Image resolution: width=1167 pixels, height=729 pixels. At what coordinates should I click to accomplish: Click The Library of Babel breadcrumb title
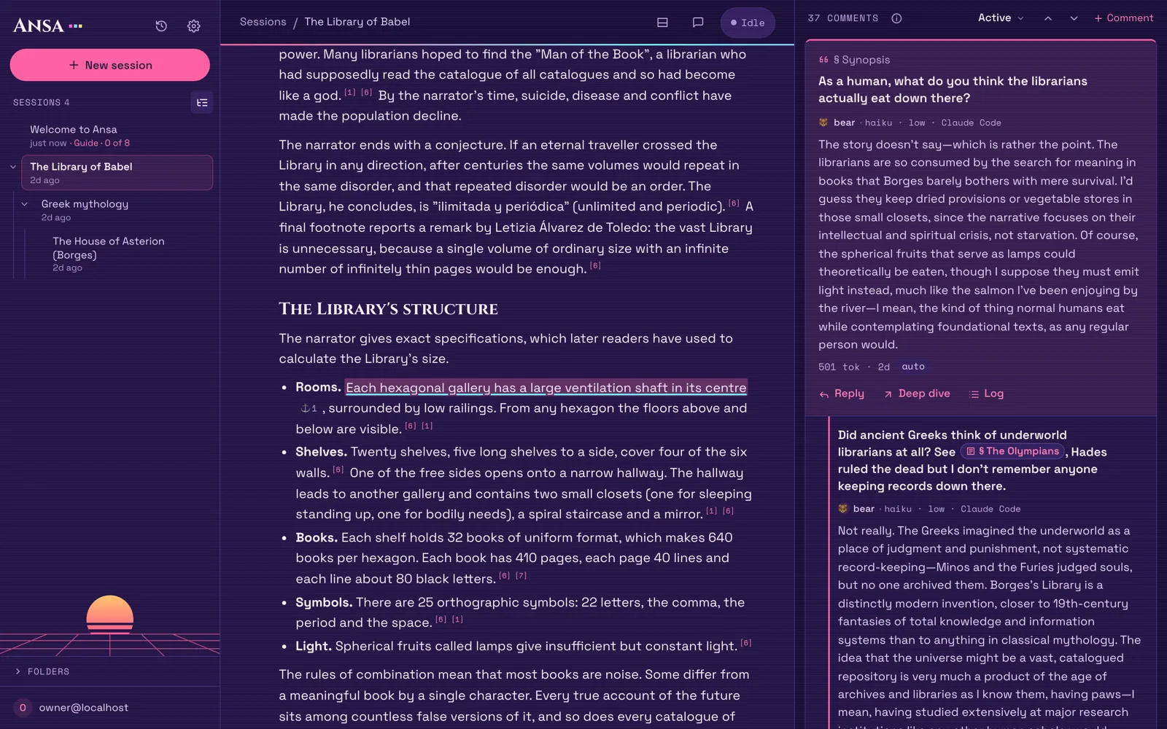[x=357, y=22]
